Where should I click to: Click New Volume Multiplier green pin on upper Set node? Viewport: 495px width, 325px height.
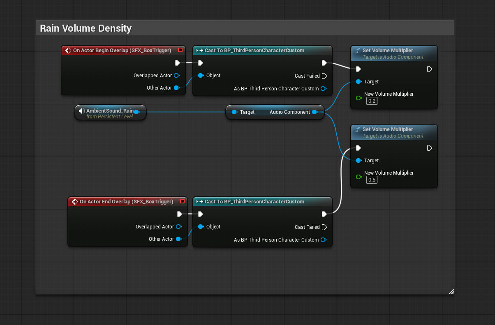359,98
